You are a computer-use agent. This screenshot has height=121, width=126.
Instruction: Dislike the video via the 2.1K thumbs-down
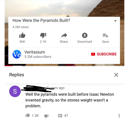tap(43, 35)
